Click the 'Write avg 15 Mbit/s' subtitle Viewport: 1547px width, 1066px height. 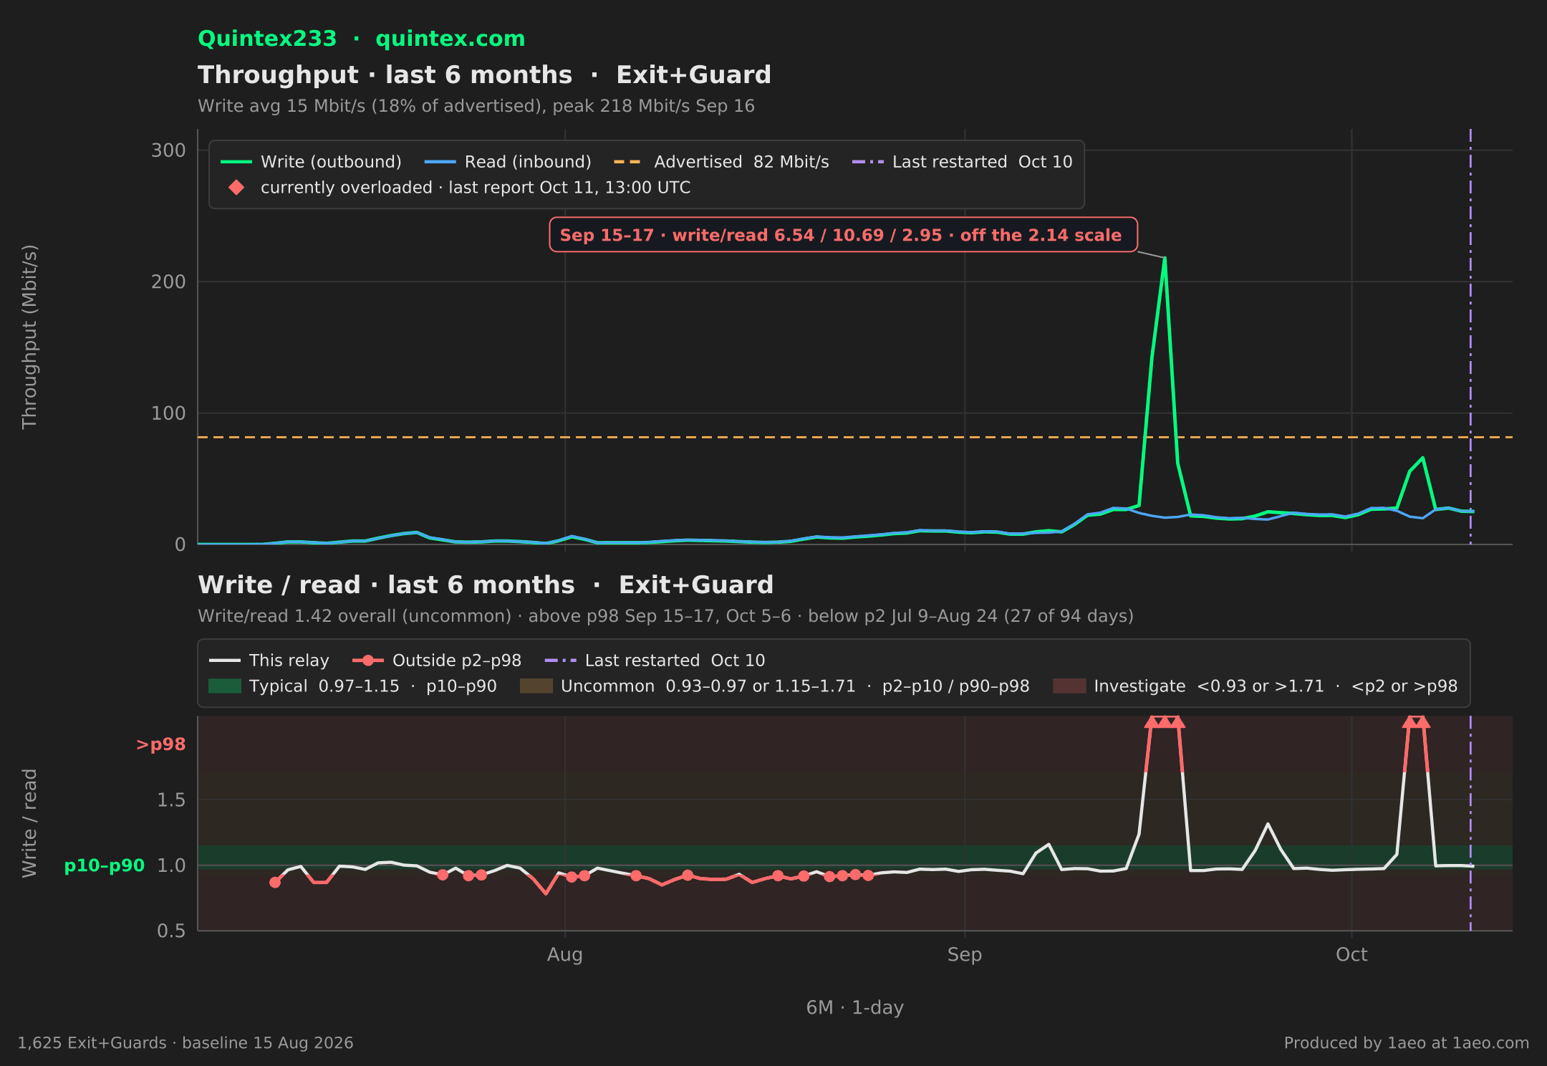pos(476,106)
